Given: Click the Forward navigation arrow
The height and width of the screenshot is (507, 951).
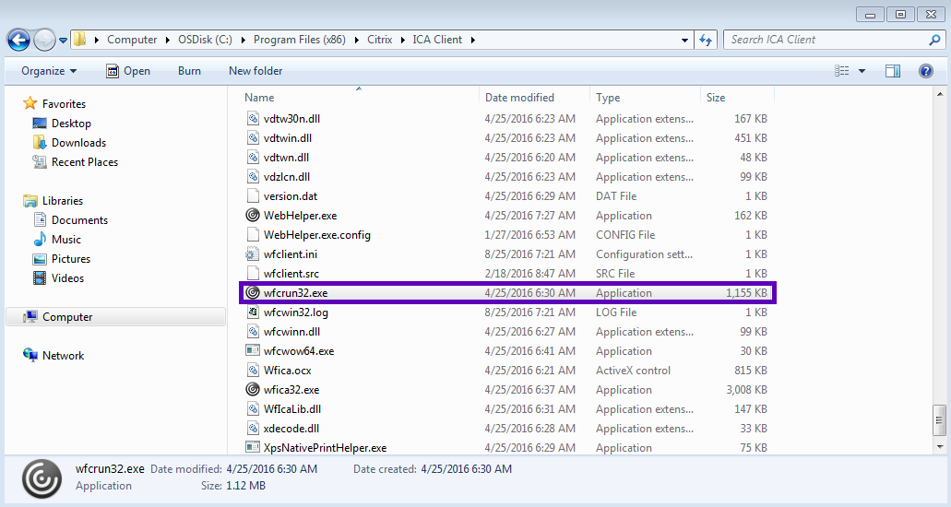Looking at the screenshot, I should click(44, 40).
